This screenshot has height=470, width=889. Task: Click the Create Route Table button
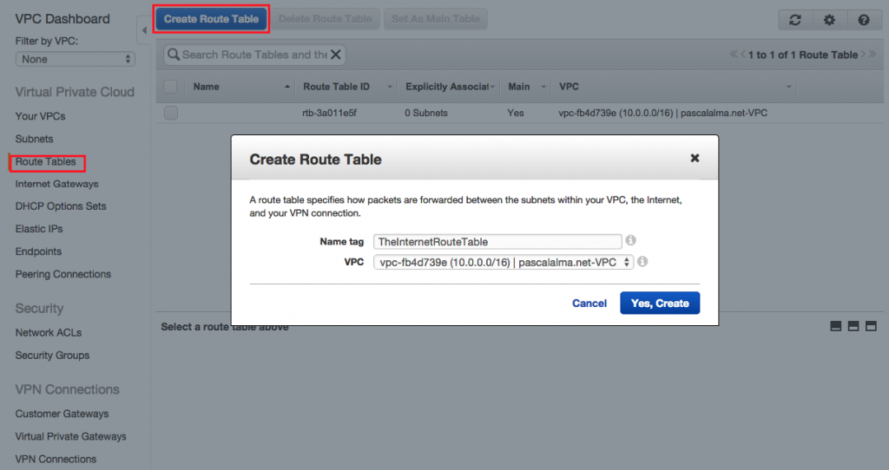212,19
